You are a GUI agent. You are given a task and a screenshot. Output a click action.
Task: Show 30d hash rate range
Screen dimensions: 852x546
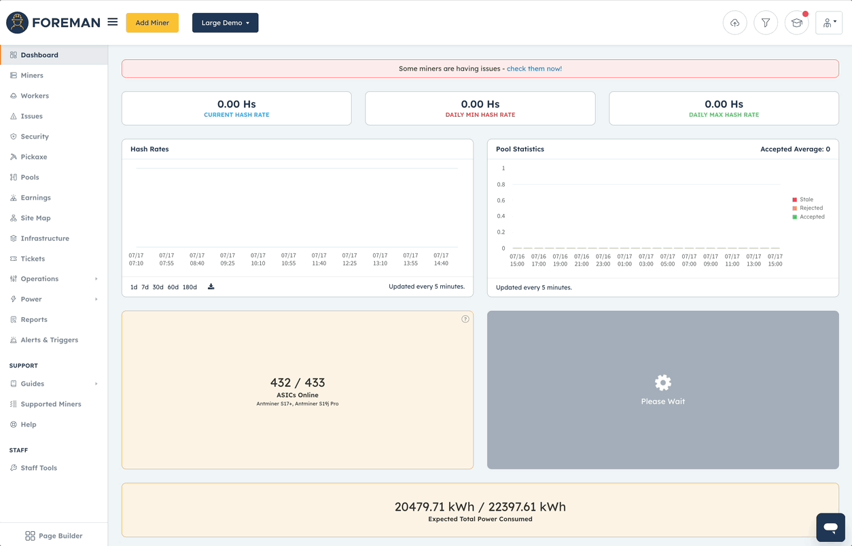coord(158,287)
